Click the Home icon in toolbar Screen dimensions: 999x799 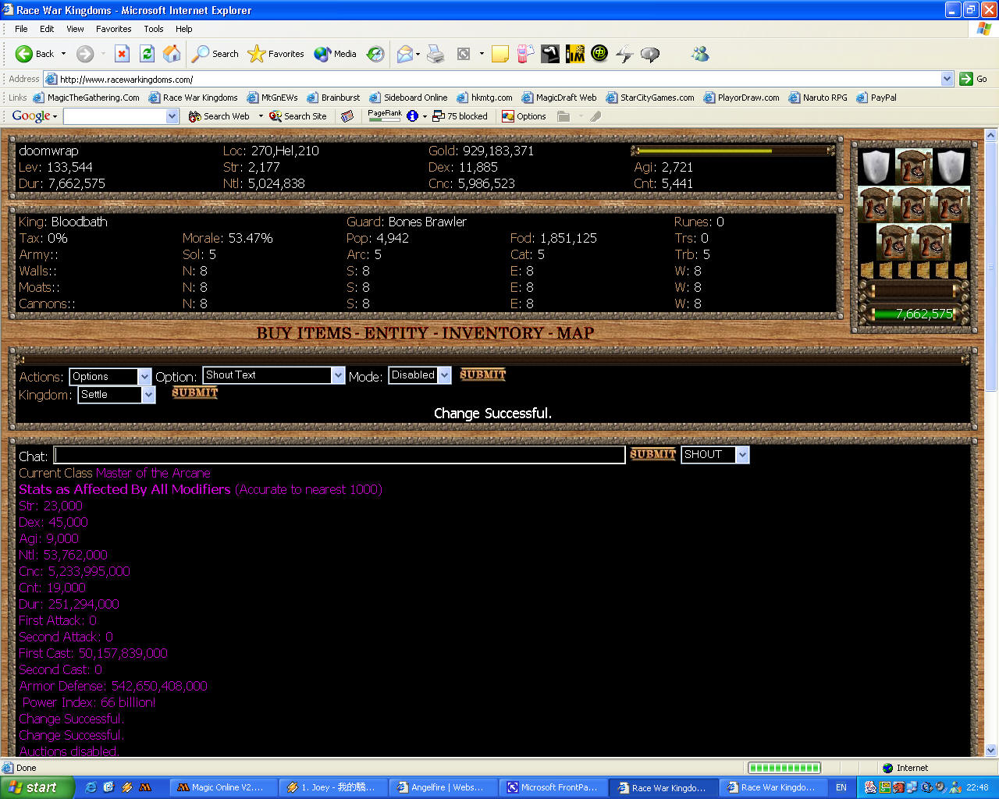coord(172,54)
